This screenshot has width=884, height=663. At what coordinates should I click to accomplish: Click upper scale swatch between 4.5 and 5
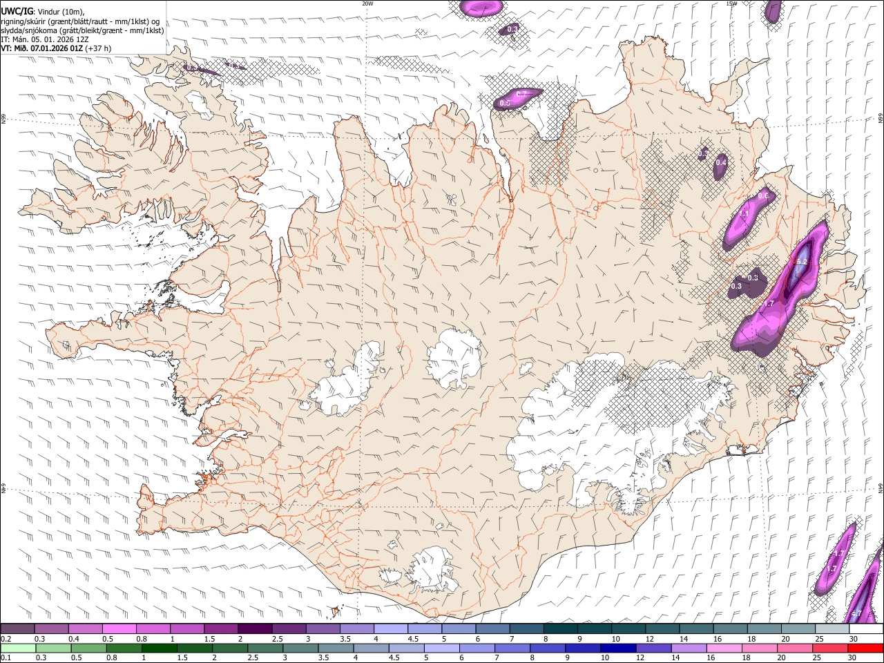coord(425,628)
